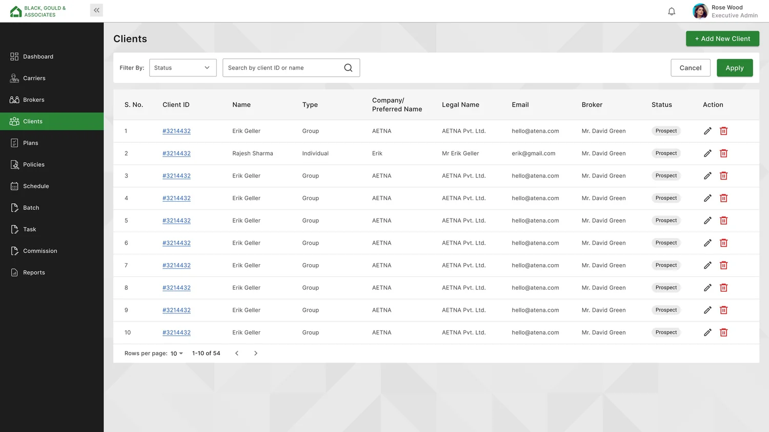
Task: Open Reports section
Action: [52, 273]
